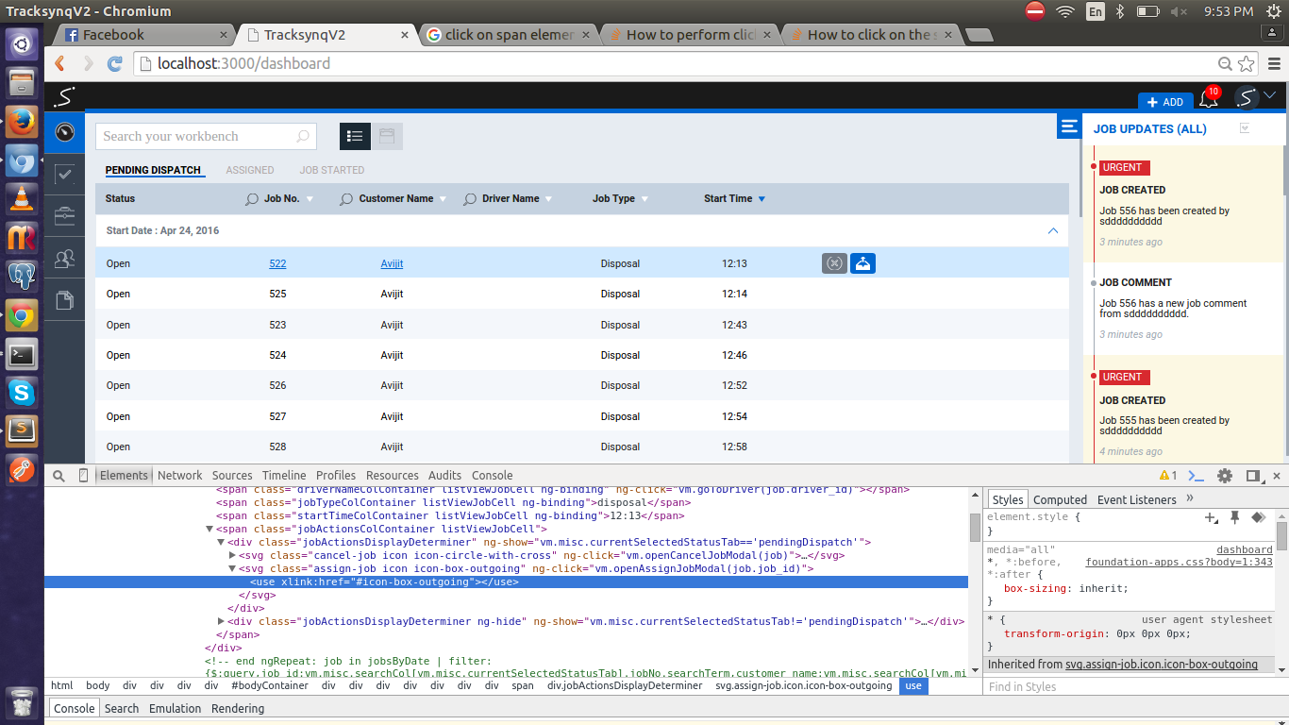Click the New Style Rule plus icon
The width and height of the screenshot is (1289, 725).
[x=1211, y=517]
